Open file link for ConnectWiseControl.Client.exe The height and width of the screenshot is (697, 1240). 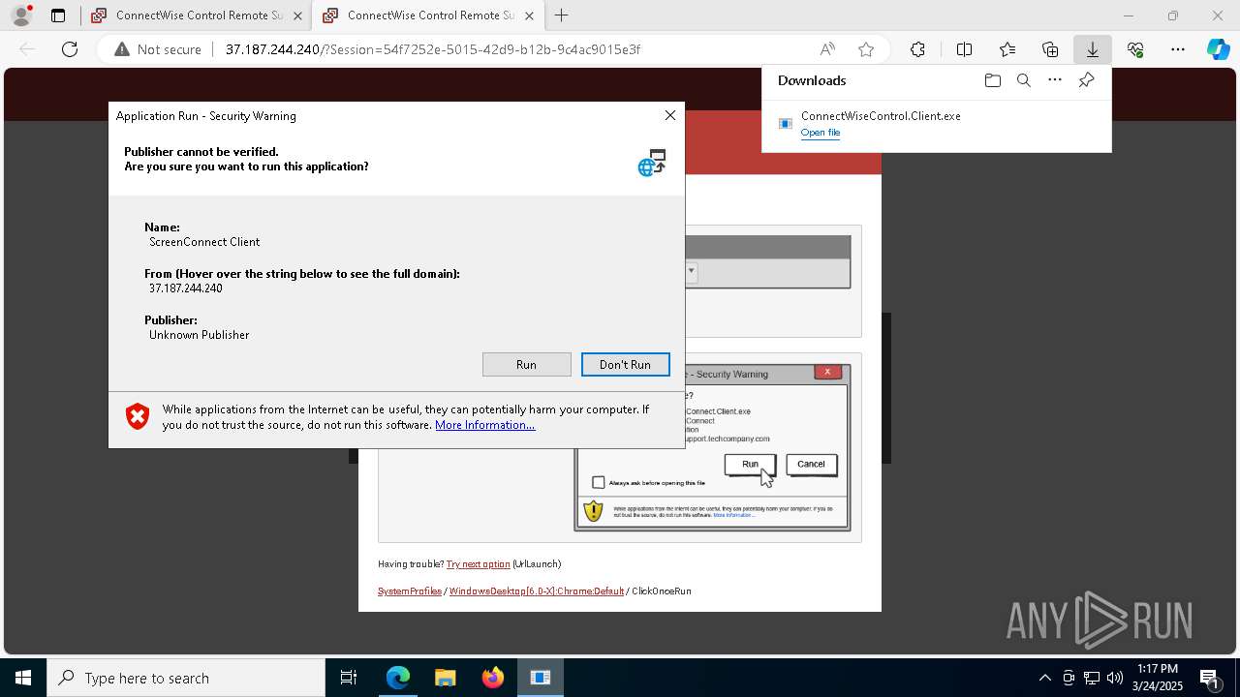(821, 133)
